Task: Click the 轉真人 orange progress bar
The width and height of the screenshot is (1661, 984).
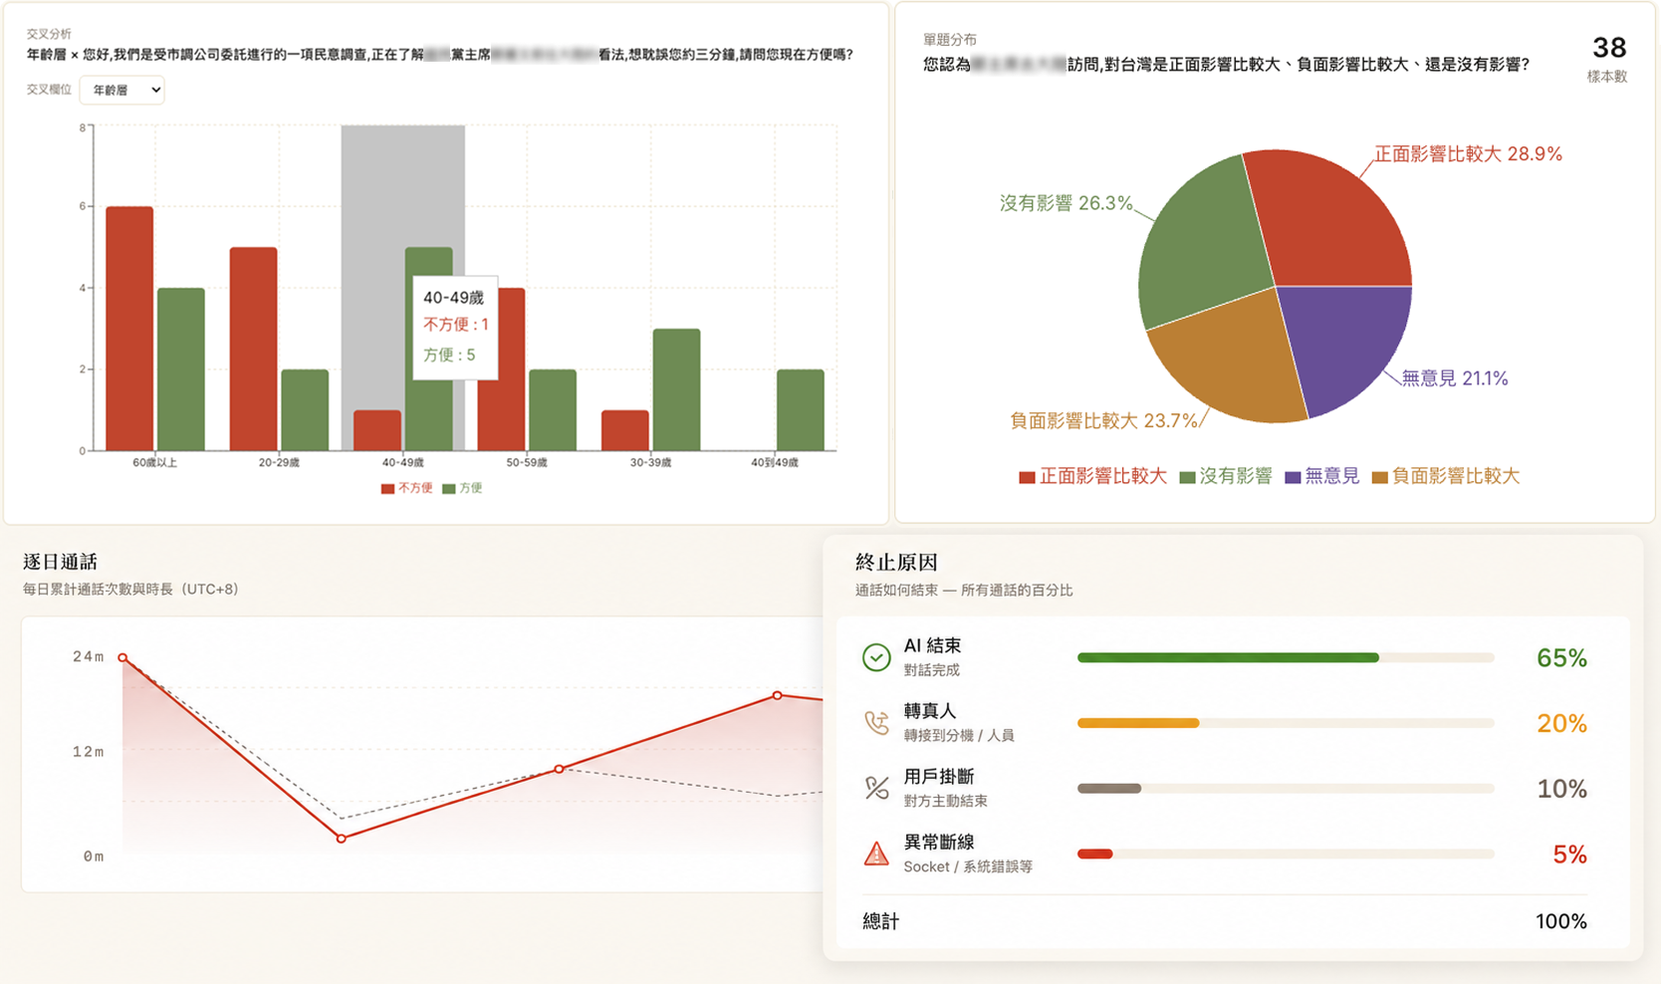Action: (x=1138, y=723)
